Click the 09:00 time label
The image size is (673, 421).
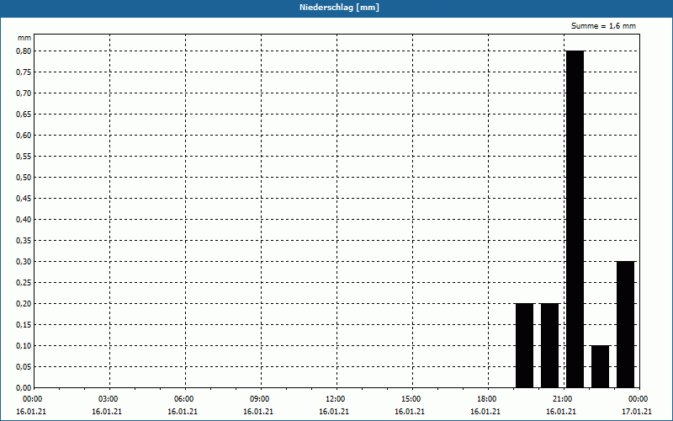click(260, 399)
